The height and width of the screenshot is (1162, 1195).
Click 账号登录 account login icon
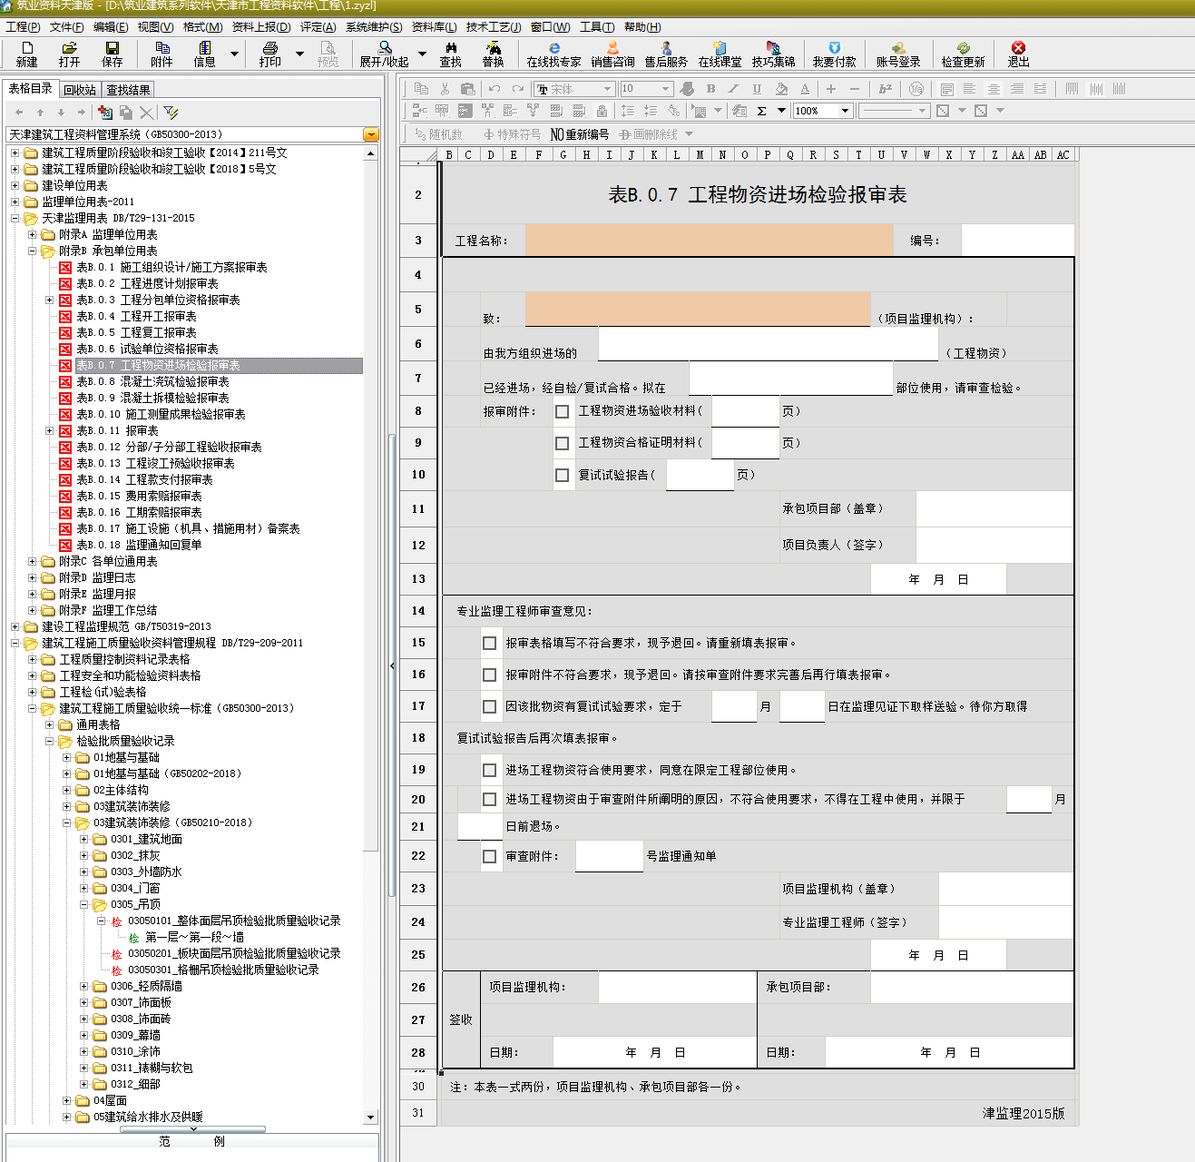(x=898, y=54)
